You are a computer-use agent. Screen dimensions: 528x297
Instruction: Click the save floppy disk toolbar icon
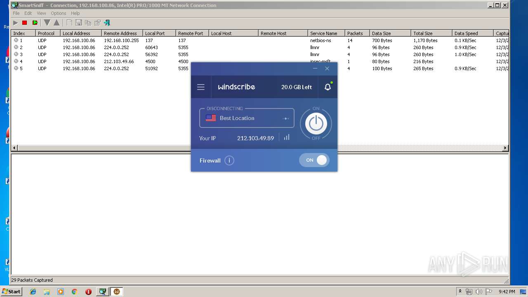[x=79, y=23]
